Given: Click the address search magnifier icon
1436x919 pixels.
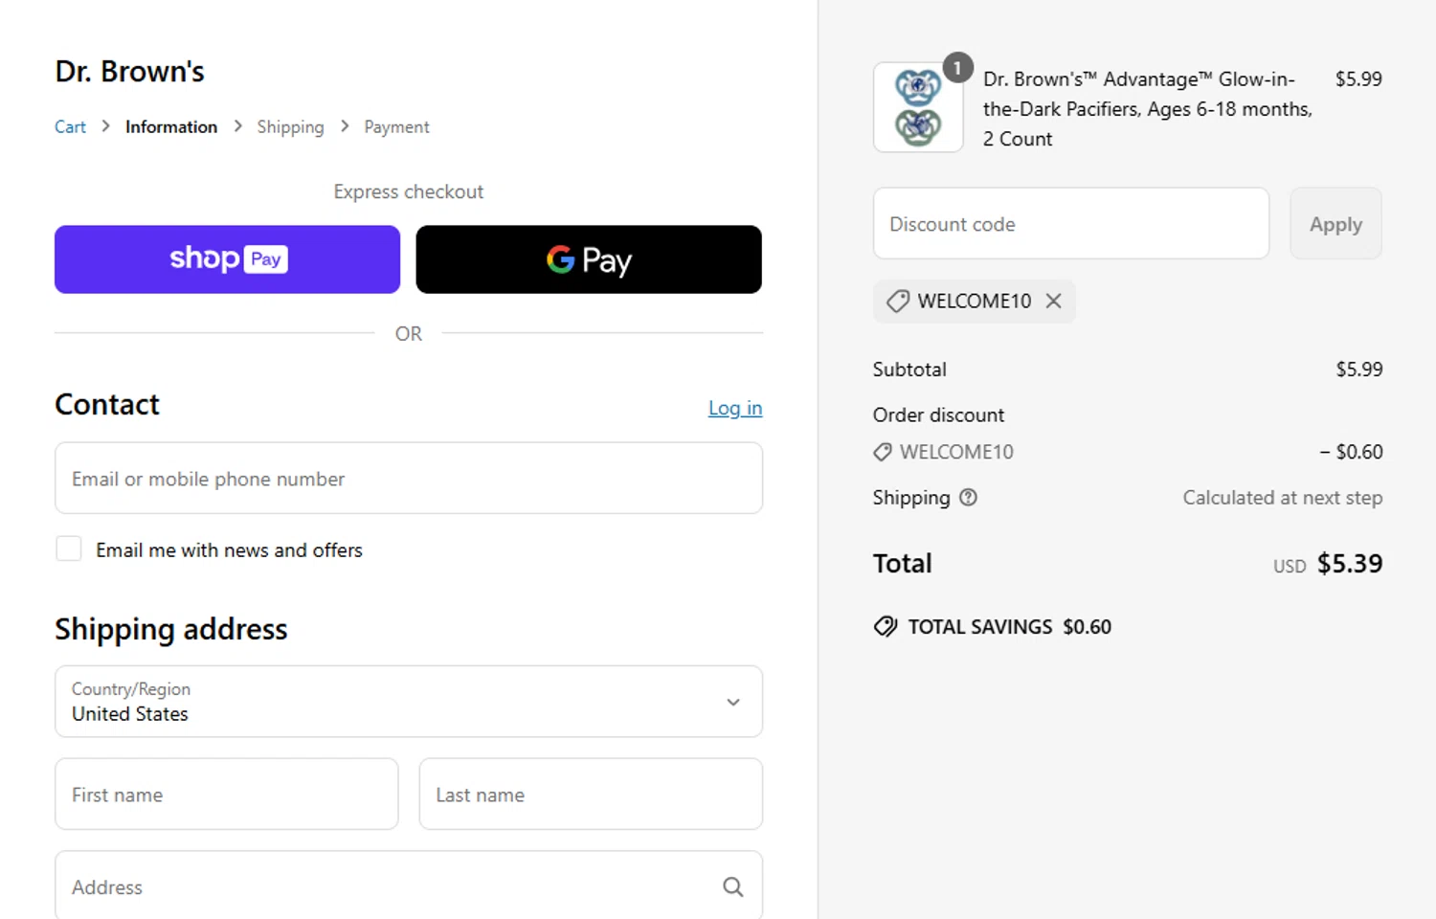Looking at the screenshot, I should 733,887.
